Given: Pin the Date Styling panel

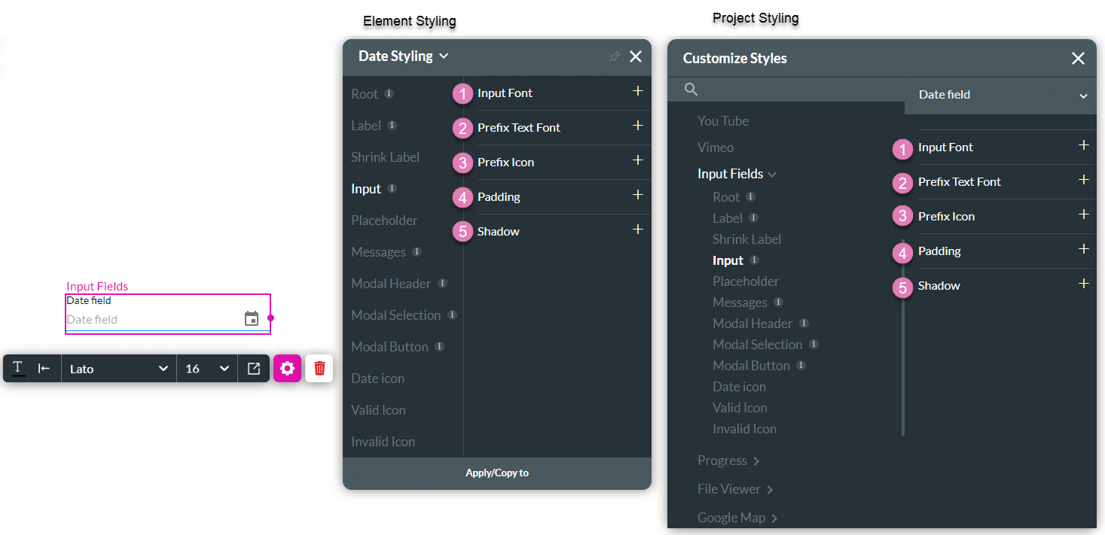Looking at the screenshot, I should (614, 56).
